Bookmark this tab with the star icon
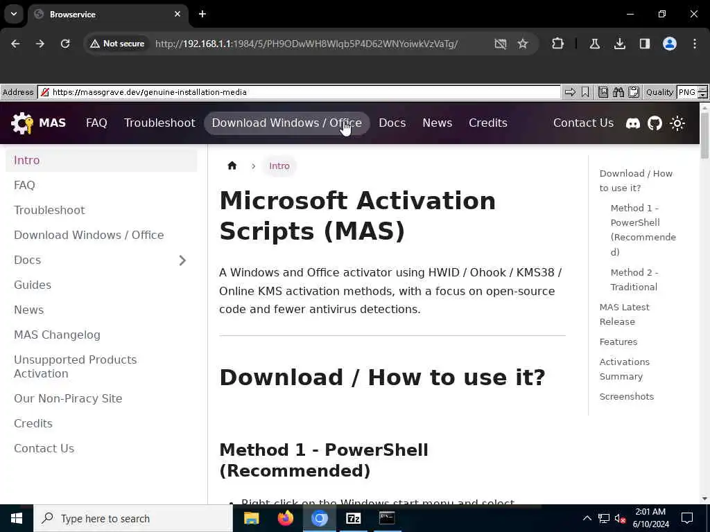The width and height of the screenshot is (710, 532). [x=523, y=44]
